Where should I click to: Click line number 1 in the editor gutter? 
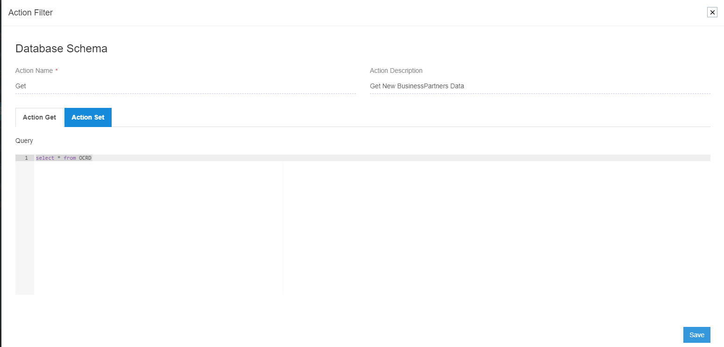[26, 158]
